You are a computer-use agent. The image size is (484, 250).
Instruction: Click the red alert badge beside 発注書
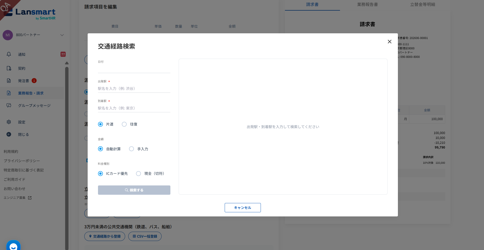tap(34, 81)
